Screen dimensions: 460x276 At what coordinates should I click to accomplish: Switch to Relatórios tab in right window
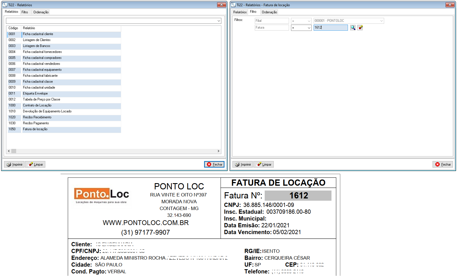[240, 12]
